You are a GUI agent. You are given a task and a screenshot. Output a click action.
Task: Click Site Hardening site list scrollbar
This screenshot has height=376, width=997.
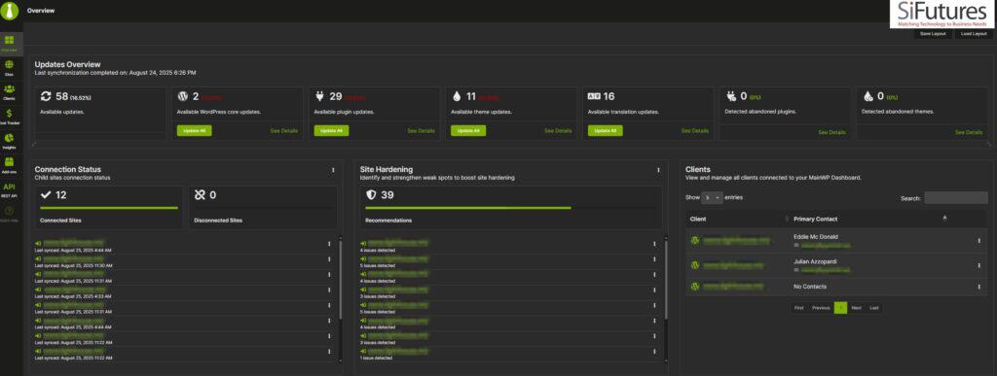666,279
